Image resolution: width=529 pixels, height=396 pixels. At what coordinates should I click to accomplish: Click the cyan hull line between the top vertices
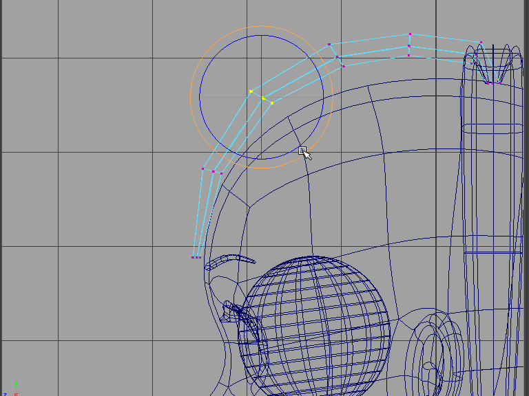pyautogui.click(x=369, y=39)
